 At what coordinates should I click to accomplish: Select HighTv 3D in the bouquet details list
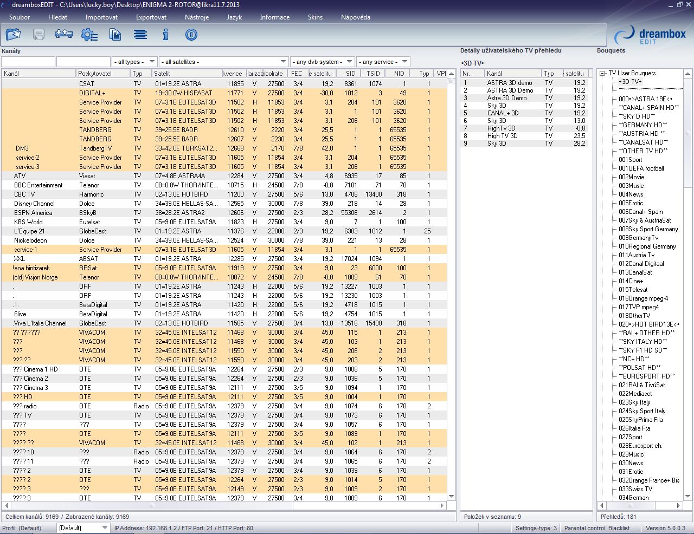click(x=524, y=128)
